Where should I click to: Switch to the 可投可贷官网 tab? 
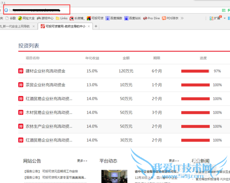pyautogui.click(x=65, y=26)
